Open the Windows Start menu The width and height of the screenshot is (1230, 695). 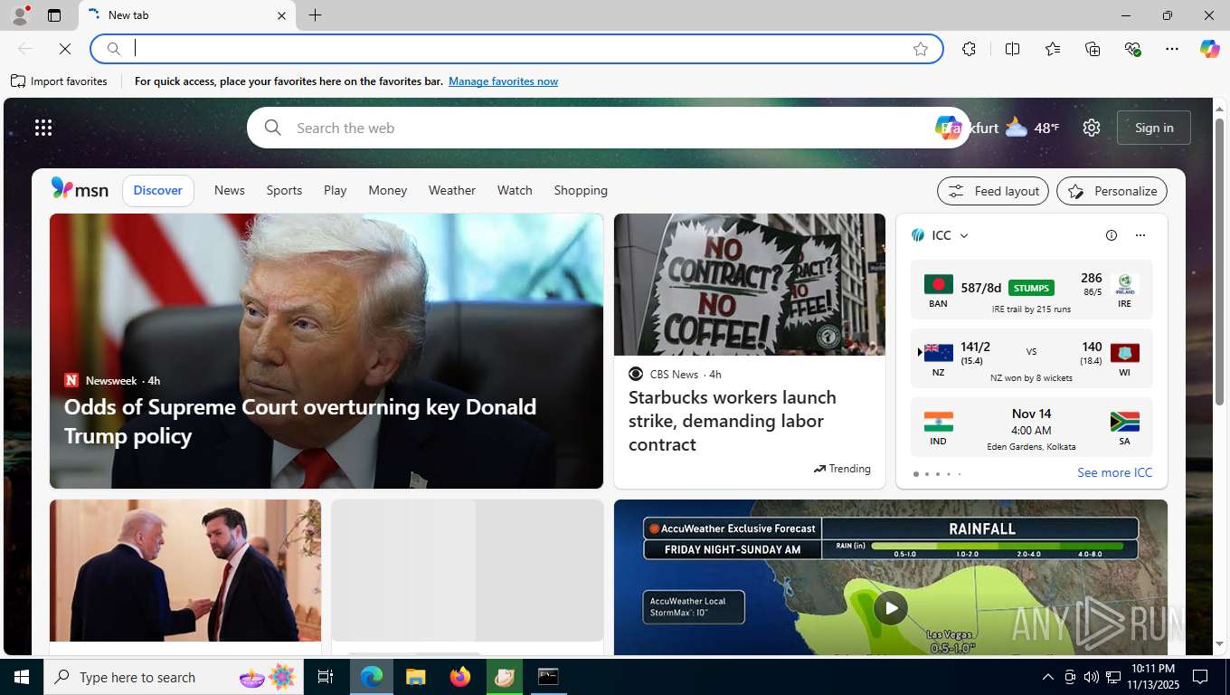coord(22,677)
